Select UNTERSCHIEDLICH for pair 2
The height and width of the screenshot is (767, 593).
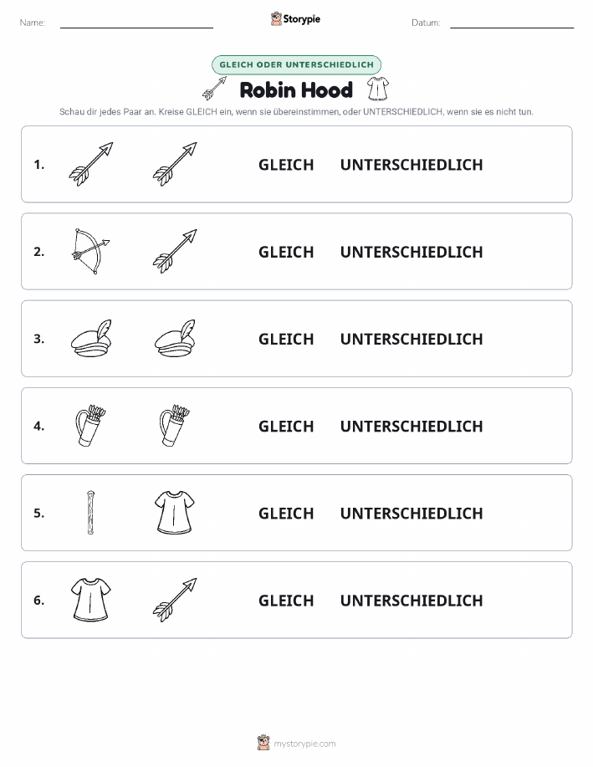coord(412,252)
